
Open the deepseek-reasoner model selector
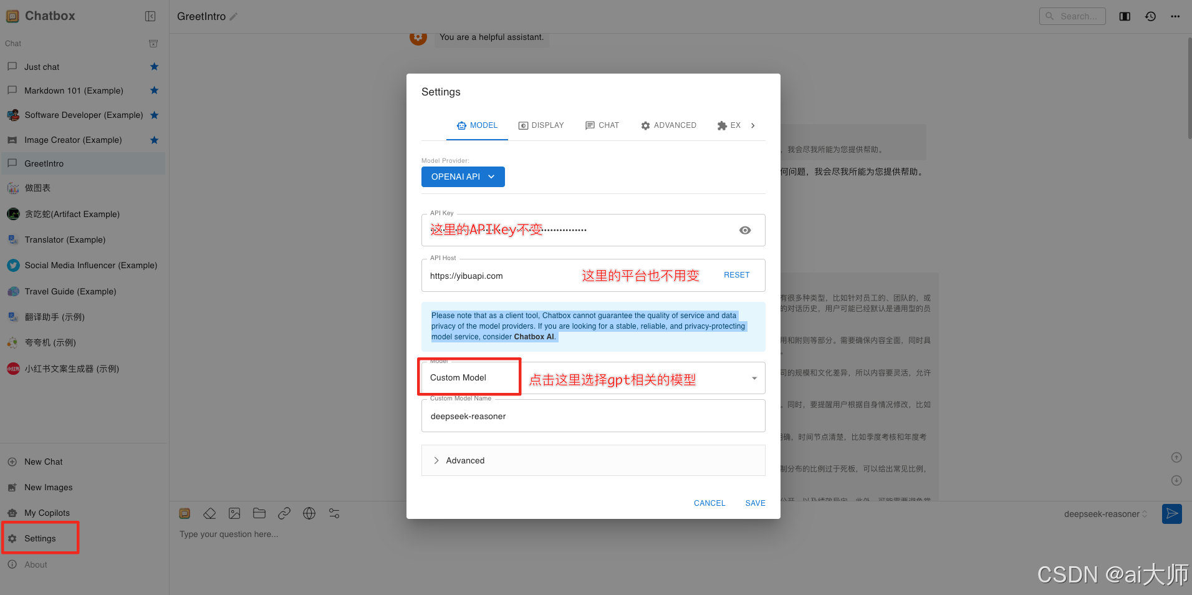point(1105,514)
